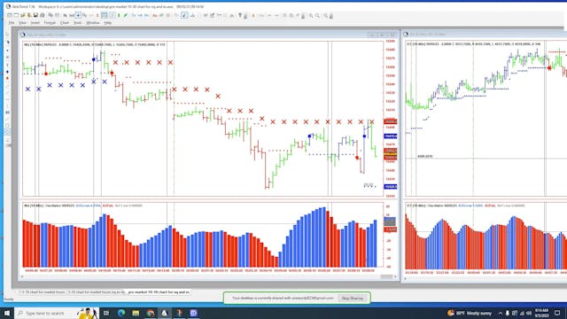Screen dimensions: 567x319
Task: Open the Insert menu
Action: [35, 23]
